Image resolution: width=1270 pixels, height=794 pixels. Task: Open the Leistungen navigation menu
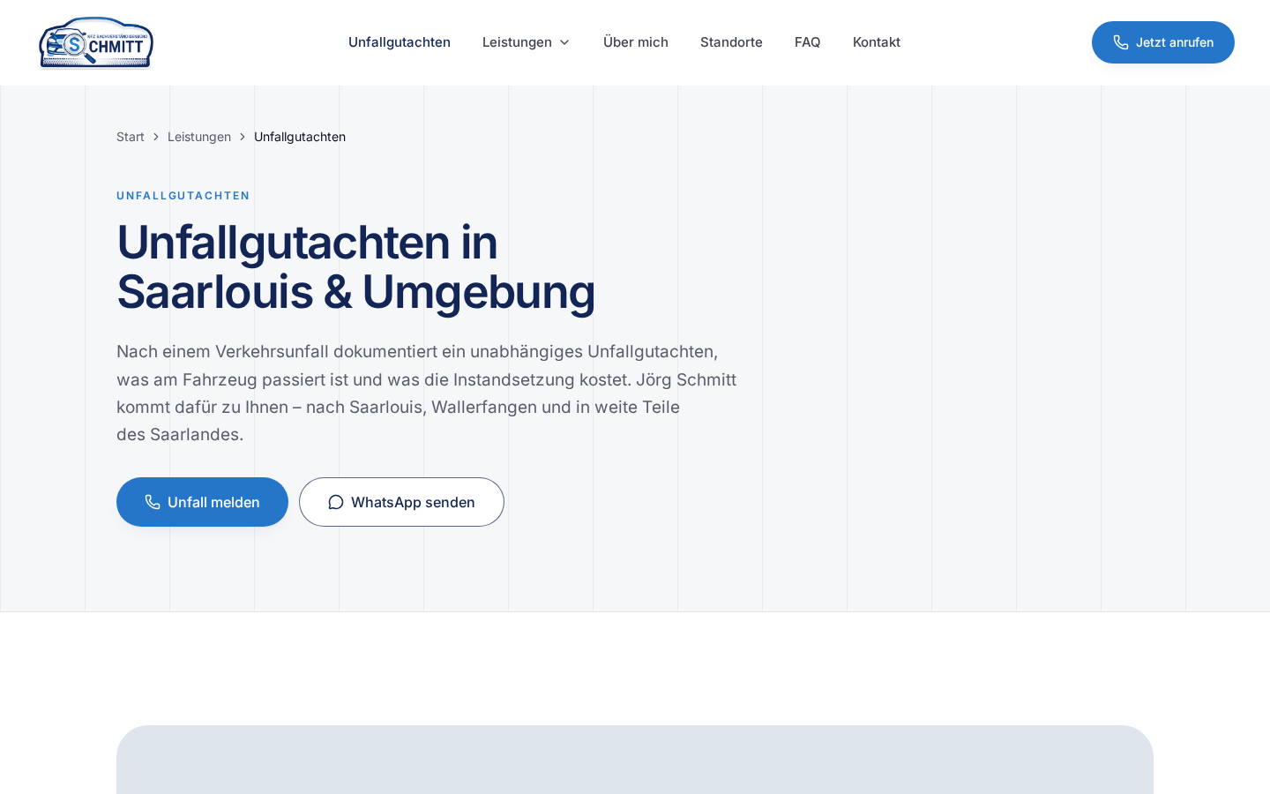(526, 42)
